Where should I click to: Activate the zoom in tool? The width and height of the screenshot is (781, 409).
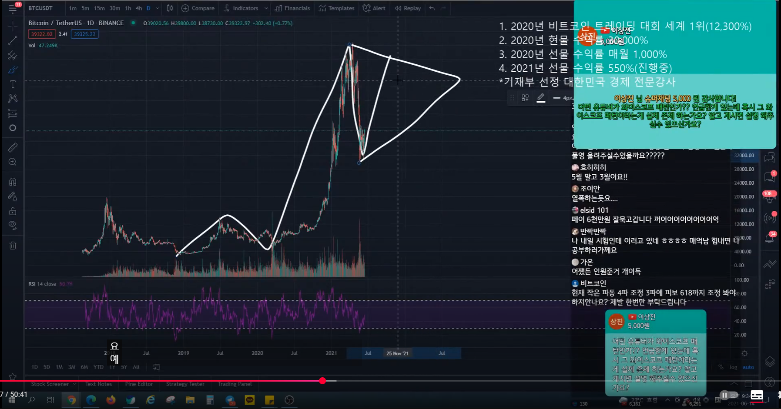coord(13,162)
